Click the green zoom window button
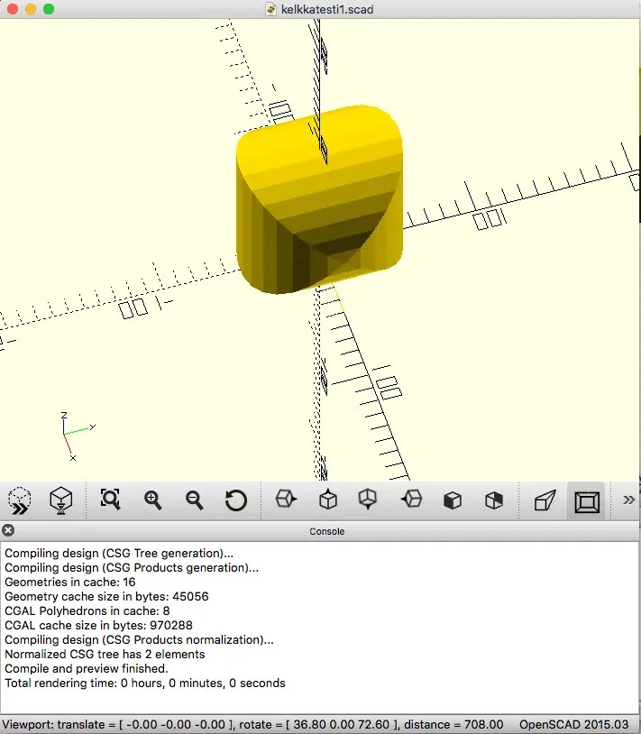This screenshot has width=641, height=734. (x=49, y=9)
